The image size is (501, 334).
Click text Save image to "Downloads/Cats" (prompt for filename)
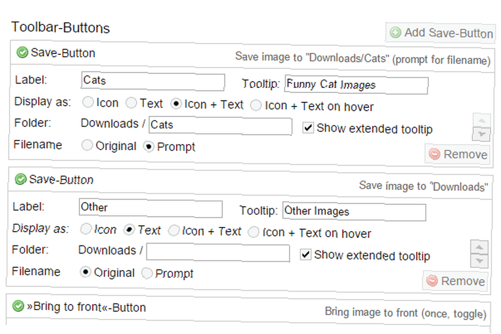[363, 58]
